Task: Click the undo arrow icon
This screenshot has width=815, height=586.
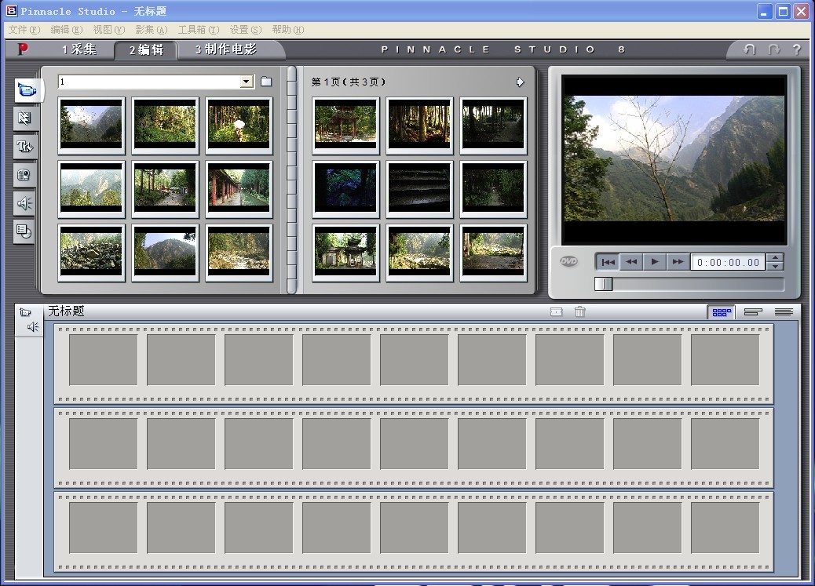Action: 749,49
